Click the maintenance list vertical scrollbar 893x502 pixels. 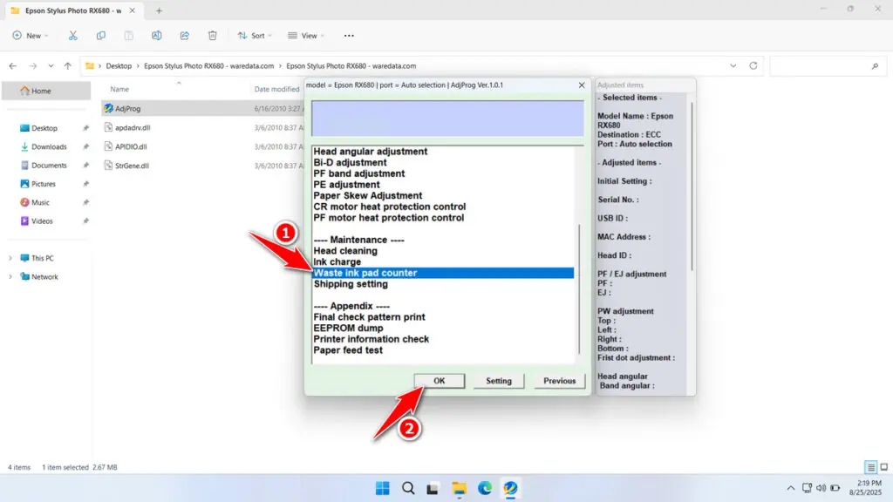(x=578, y=288)
